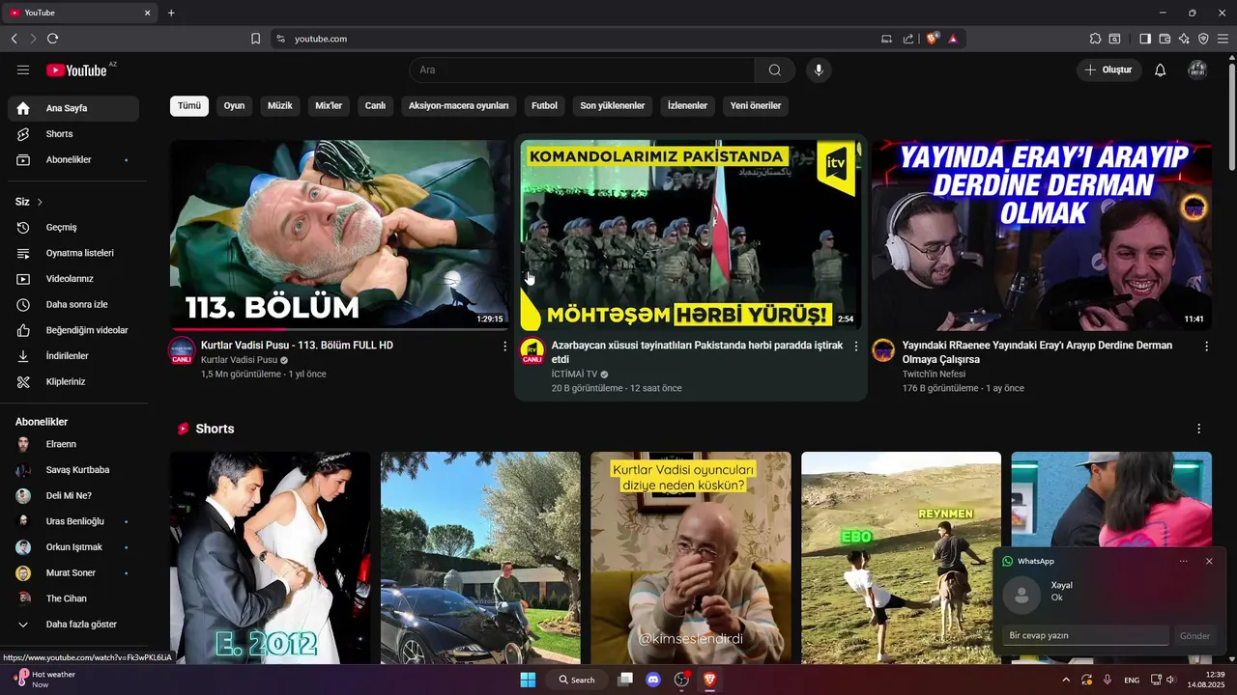The width and height of the screenshot is (1237, 695).
Task: Open the E. 2012 wedding Short thumbnail
Action: click(x=271, y=558)
